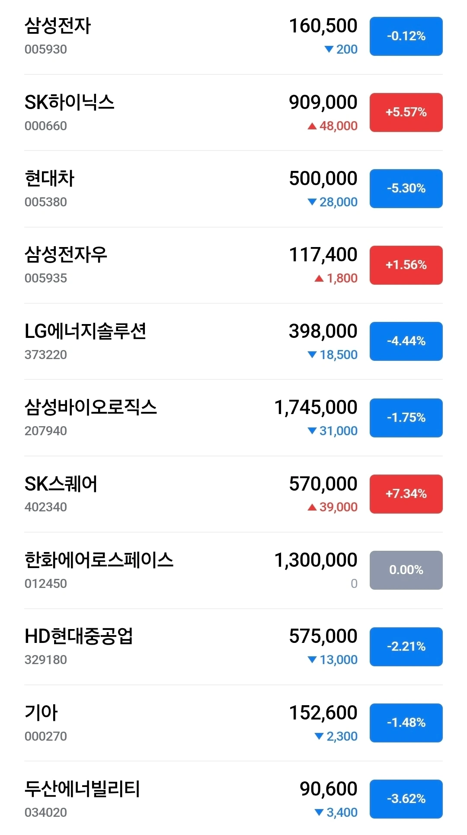This screenshot has height=835, width=467.
Task: Tap the gray 0.00% badge
Action: pyautogui.click(x=406, y=570)
